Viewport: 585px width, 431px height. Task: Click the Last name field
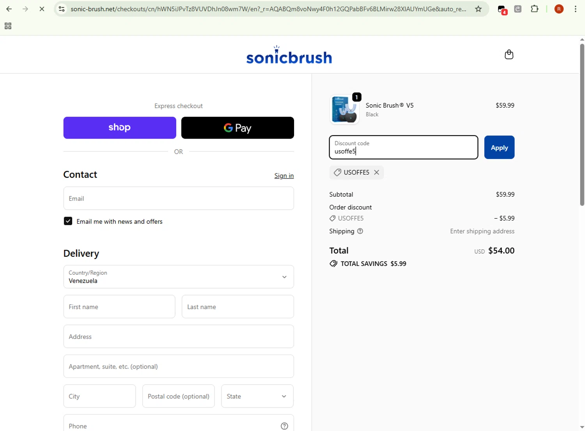coord(238,306)
